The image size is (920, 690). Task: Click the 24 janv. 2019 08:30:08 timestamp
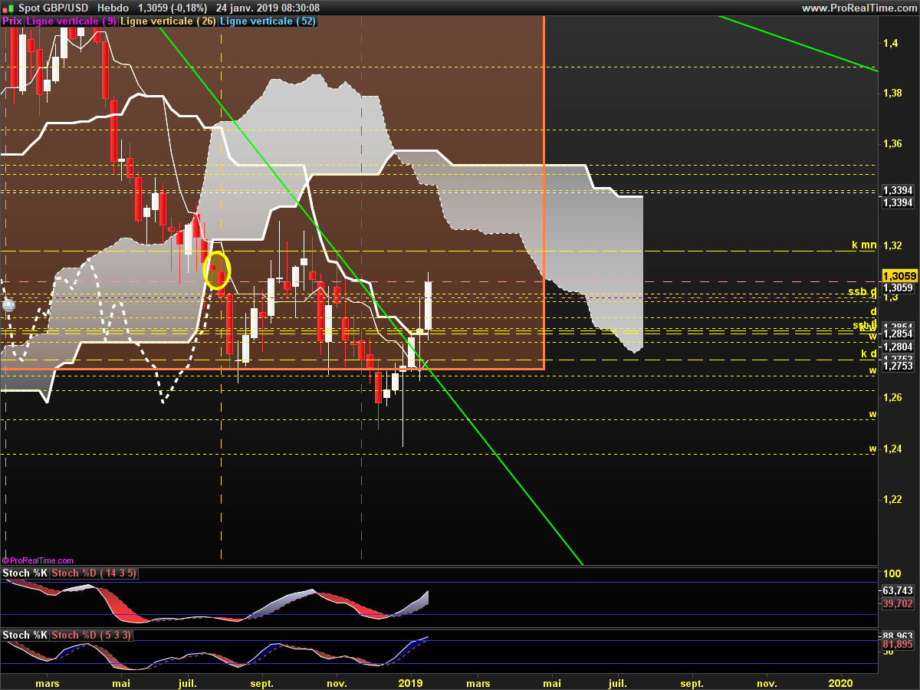pos(268,8)
